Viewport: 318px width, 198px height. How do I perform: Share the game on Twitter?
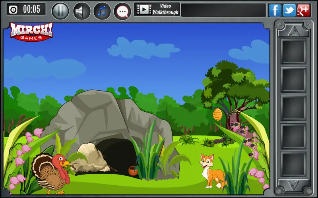tap(289, 10)
